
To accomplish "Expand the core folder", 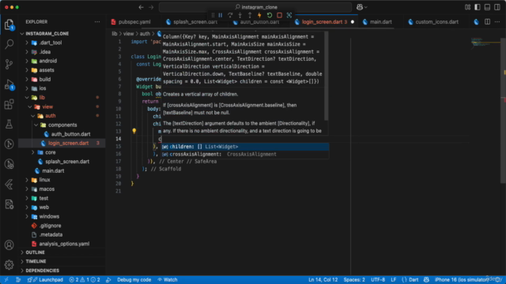I will click(51, 152).
